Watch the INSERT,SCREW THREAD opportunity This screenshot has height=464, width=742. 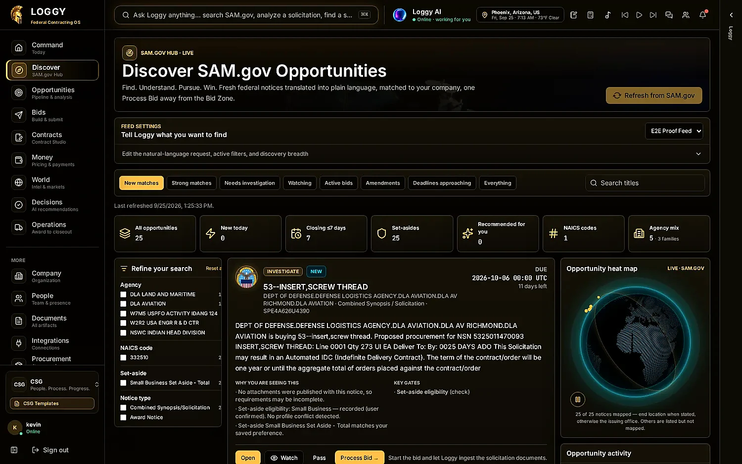coord(284,458)
